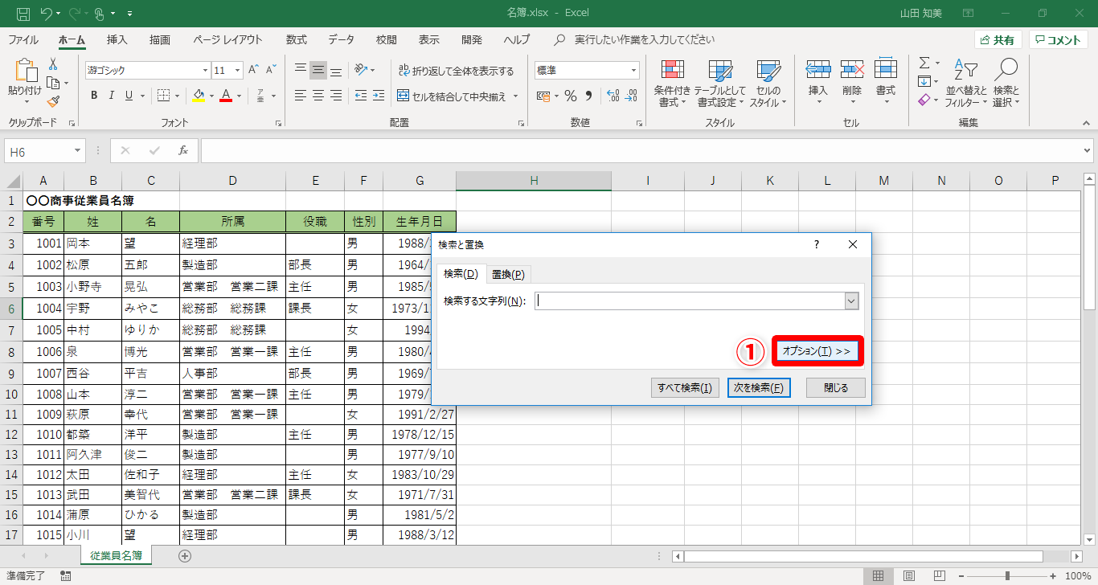Increase the cell indent

pyautogui.click(x=378, y=96)
